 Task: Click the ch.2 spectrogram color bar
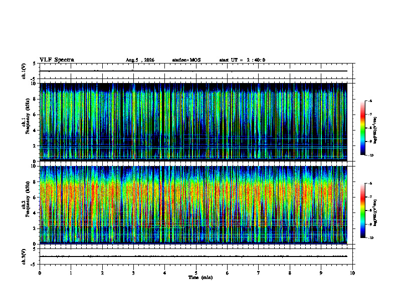point(362,210)
